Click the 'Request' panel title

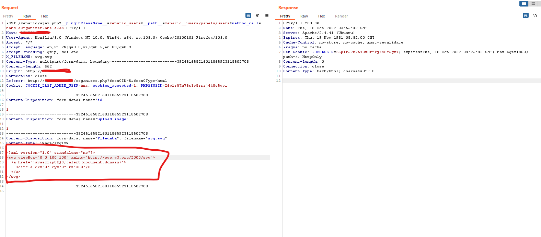tap(10, 8)
